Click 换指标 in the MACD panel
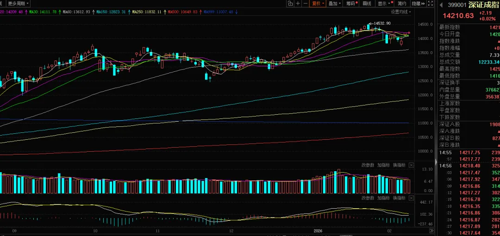Viewport: 500px width, 236px height. [x=399, y=198]
